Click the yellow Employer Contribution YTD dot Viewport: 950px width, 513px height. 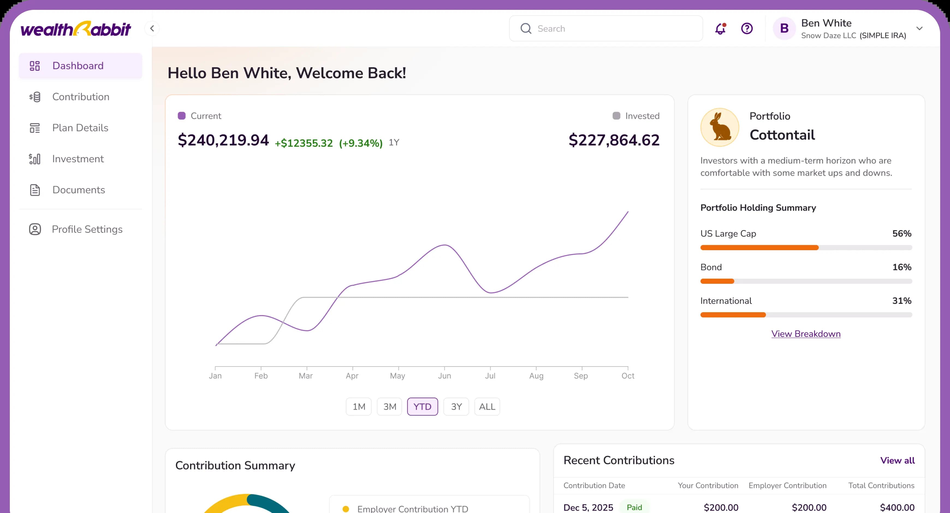pyautogui.click(x=346, y=509)
